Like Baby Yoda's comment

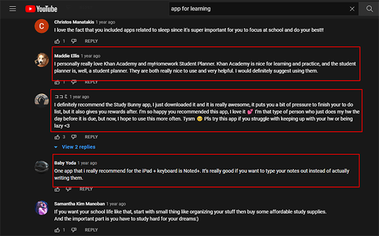pyautogui.click(x=57, y=189)
